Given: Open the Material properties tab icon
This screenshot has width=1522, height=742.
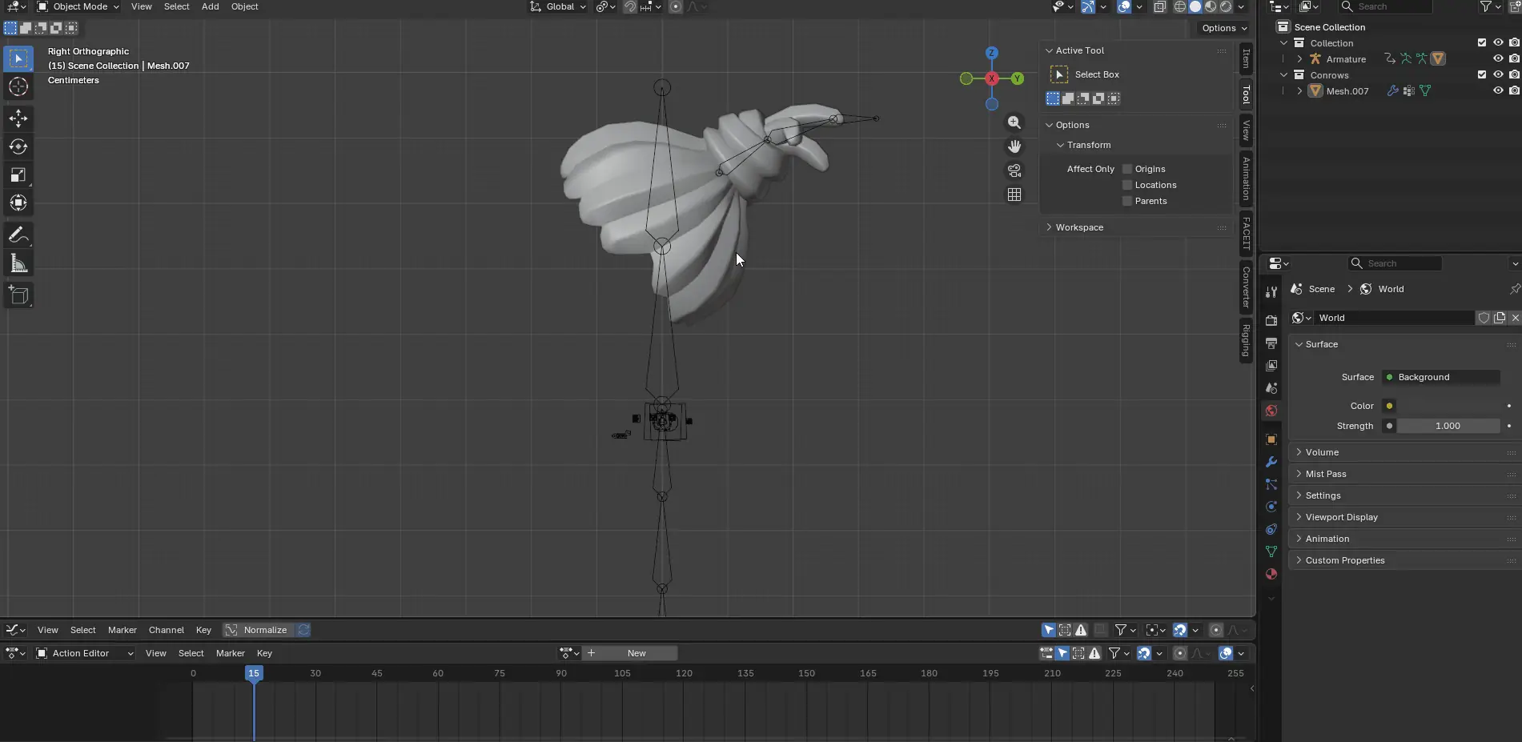Looking at the screenshot, I should 1271,574.
